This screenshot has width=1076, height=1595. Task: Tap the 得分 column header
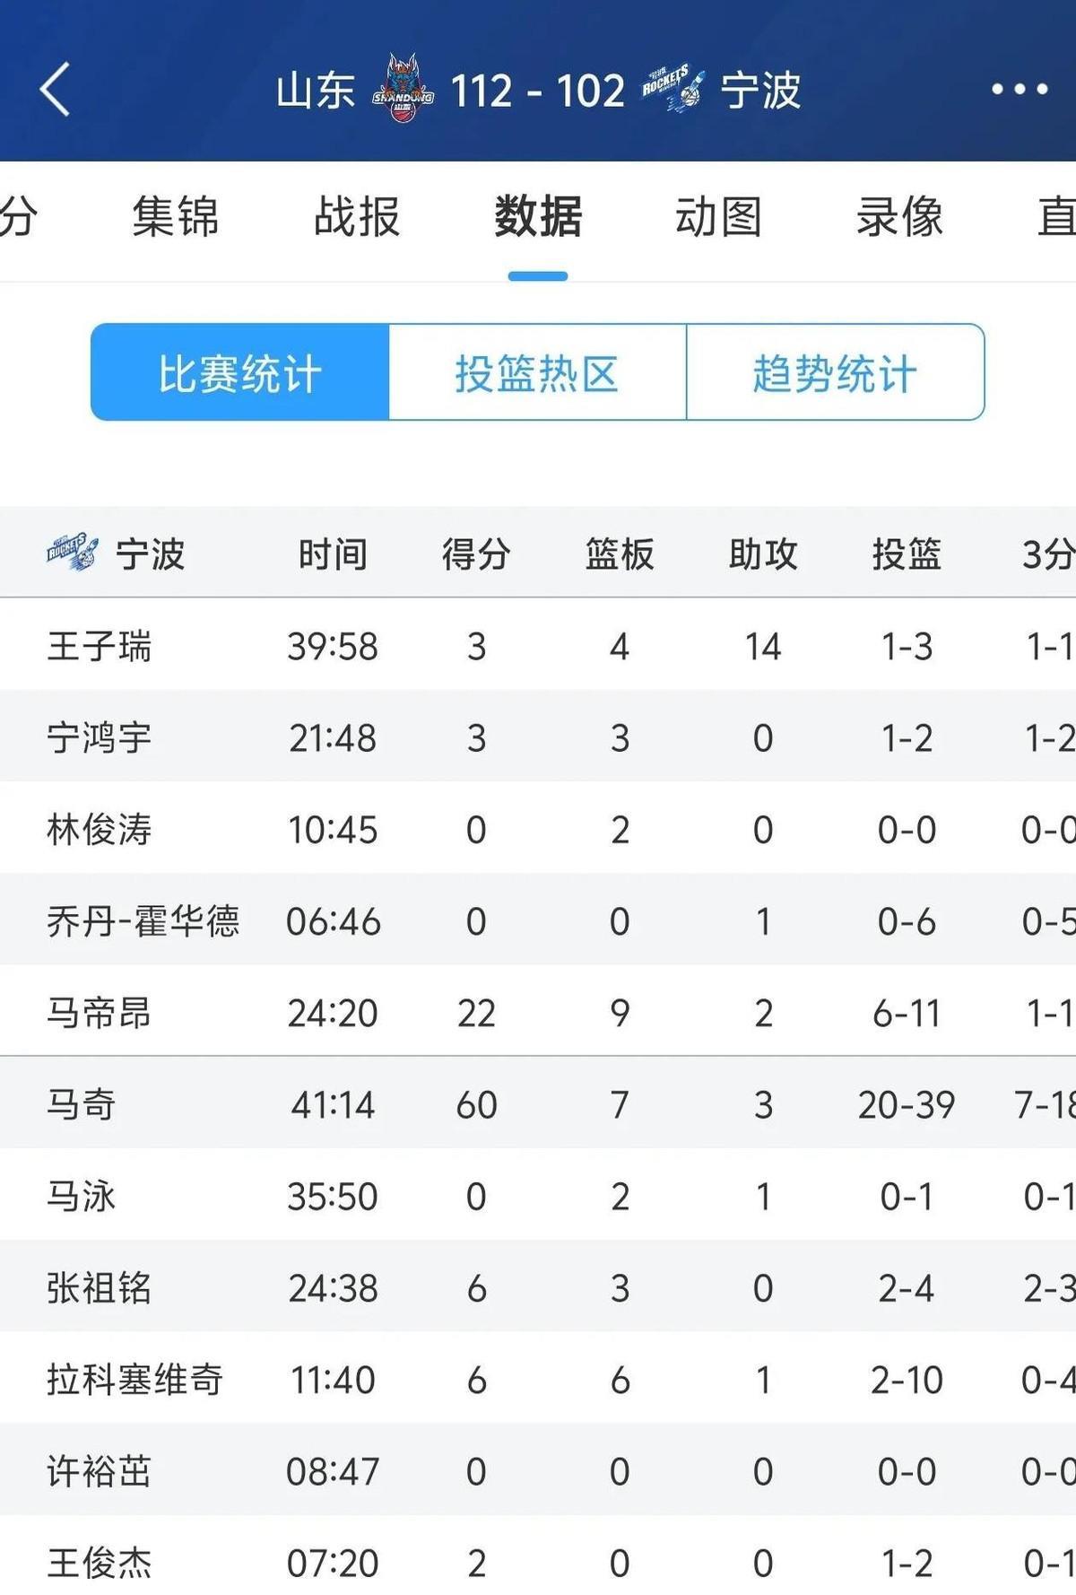(476, 554)
